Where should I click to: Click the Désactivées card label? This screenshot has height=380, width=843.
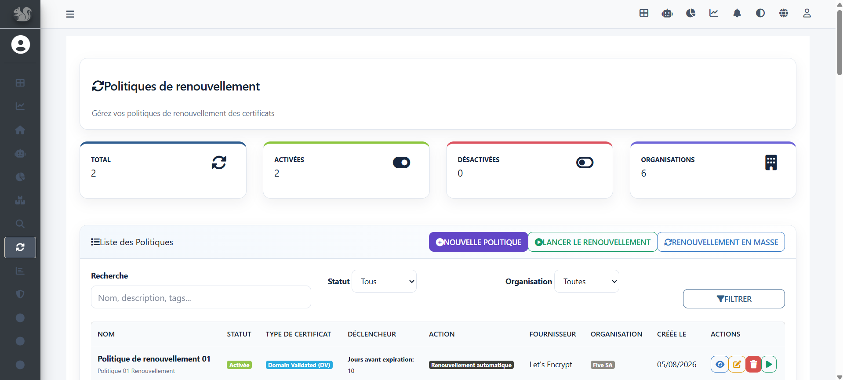coord(478,160)
